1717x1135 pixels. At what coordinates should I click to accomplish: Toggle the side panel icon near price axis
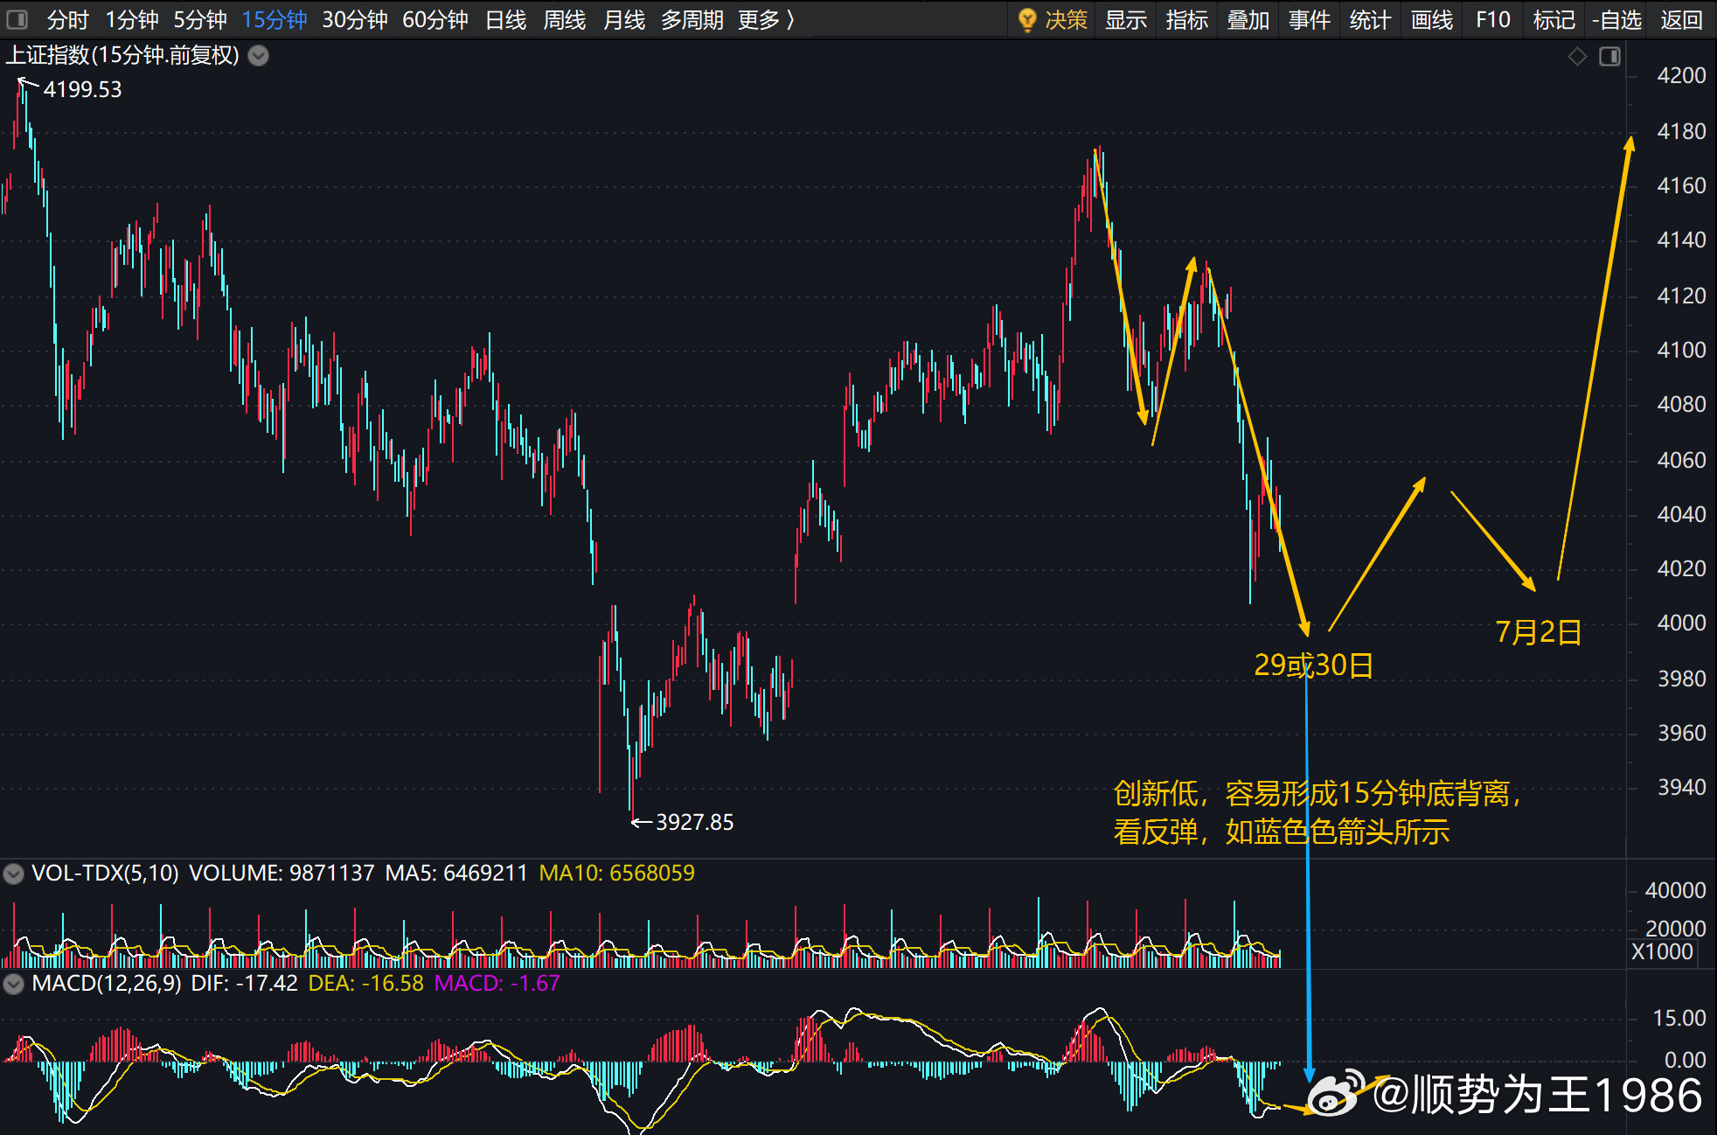pyautogui.click(x=1609, y=57)
